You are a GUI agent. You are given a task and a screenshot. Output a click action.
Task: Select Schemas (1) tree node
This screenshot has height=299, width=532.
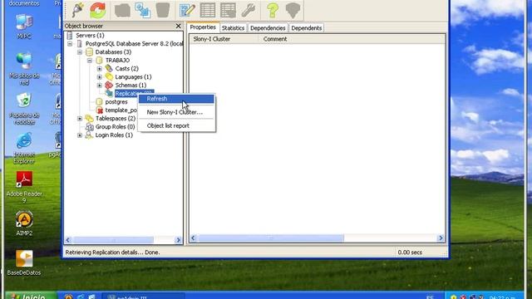click(x=131, y=85)
